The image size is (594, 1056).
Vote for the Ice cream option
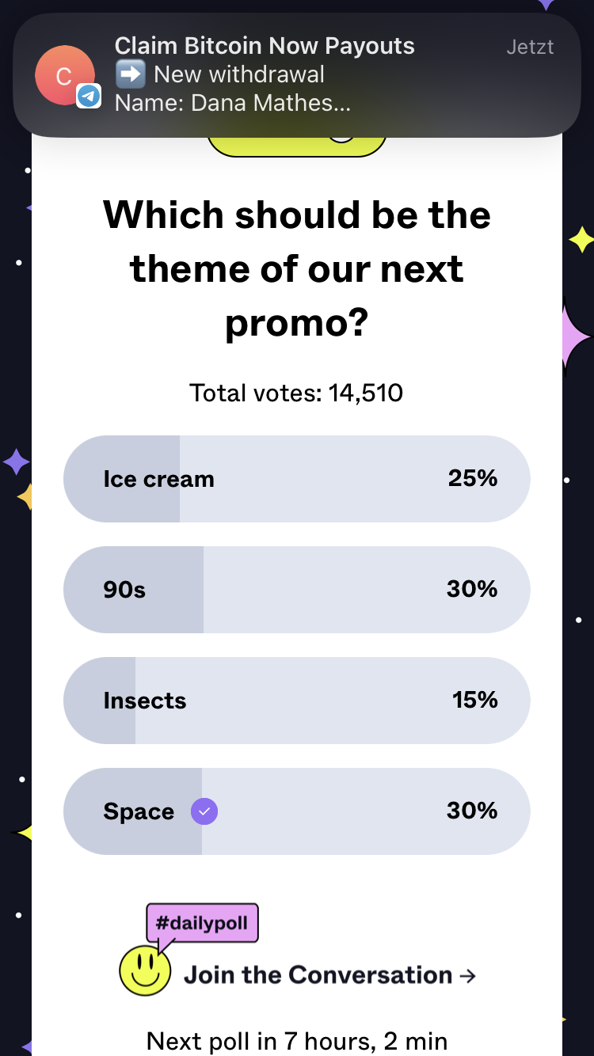click(x=296, y=479)
